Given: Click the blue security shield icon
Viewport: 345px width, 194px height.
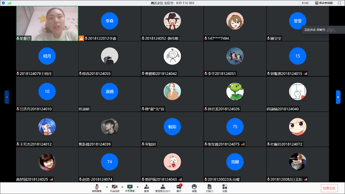Looking at the screenshot, I should point(3,3).
